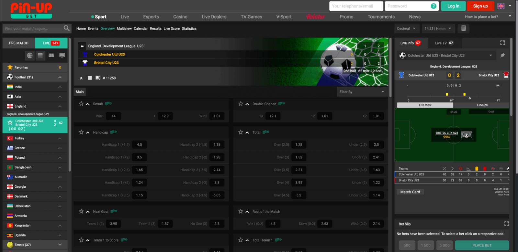This screenshot has width=518, height=252.
Task: Favorite Rest of the Match market star
Action: click(x=241, y=211)
